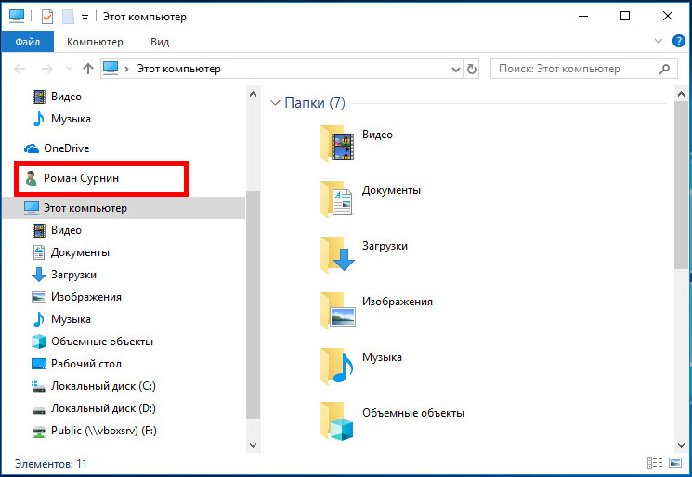
Task: Refresh the Этот компьютер view
Action: coord(472,70)
